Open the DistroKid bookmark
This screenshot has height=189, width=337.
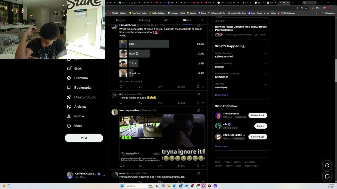point(191,13)
